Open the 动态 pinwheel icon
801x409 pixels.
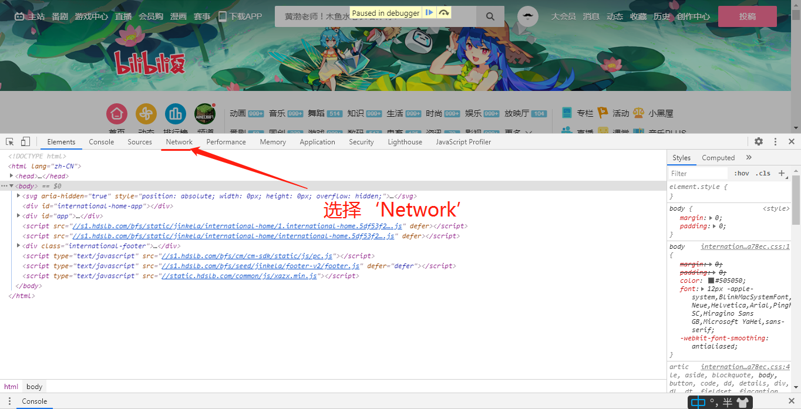[x=146, y=114]
